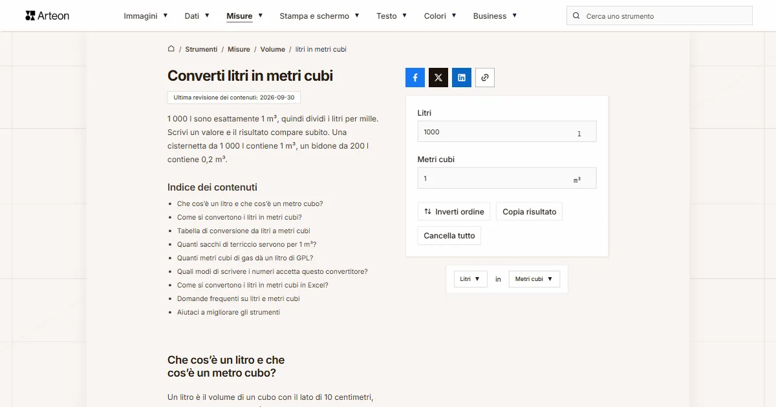This screenshot has height=407, width=776.
Task: Jump to 'Quanti sacchi di terriccio' section
Action: tap(247, 244)
